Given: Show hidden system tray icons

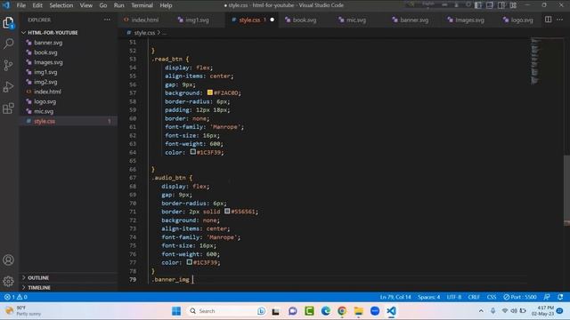Looking at the screenshot, I should (481, 311).
